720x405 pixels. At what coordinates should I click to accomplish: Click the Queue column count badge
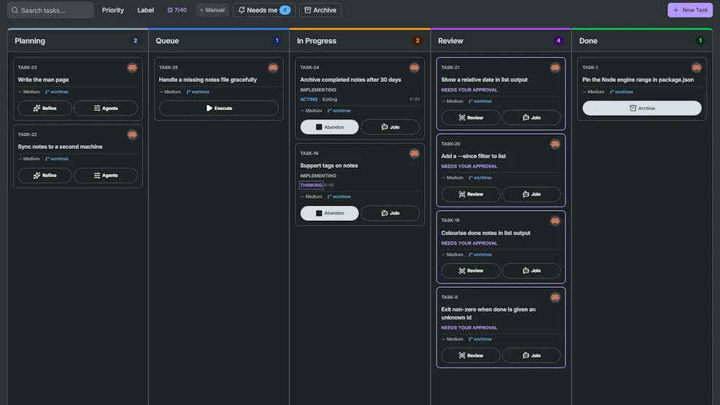pos(277,41)
